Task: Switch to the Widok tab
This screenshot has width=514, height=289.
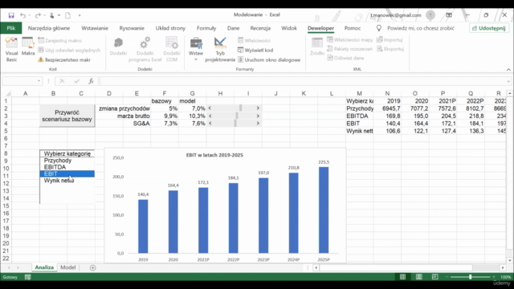Action: (x=289, y=28)
